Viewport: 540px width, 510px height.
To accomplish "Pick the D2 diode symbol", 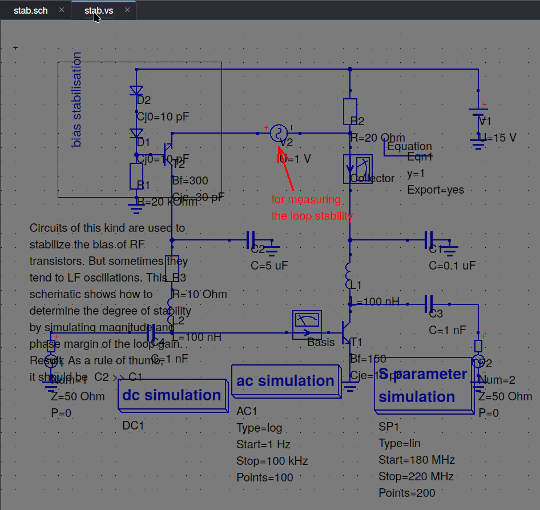I will pyautogui.click(x=136, y=90).
